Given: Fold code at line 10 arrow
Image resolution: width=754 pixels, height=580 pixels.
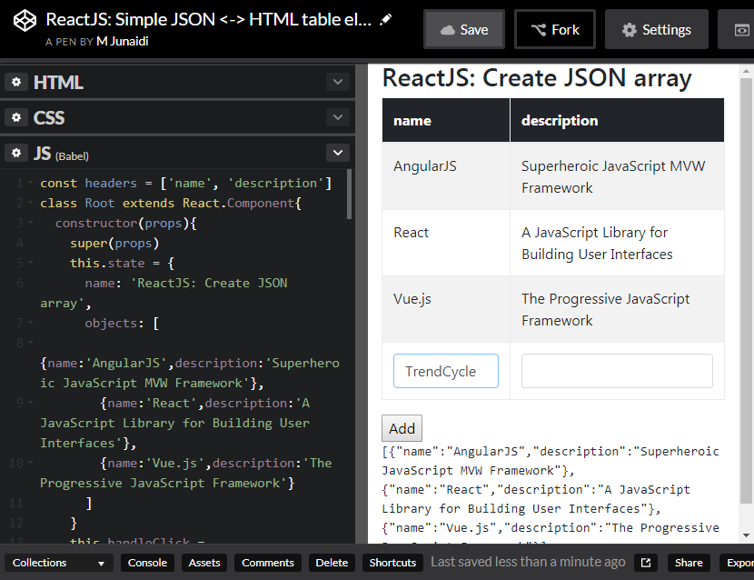Looking at the screenshot, I should pyautogui.click(x=30, y=463).
